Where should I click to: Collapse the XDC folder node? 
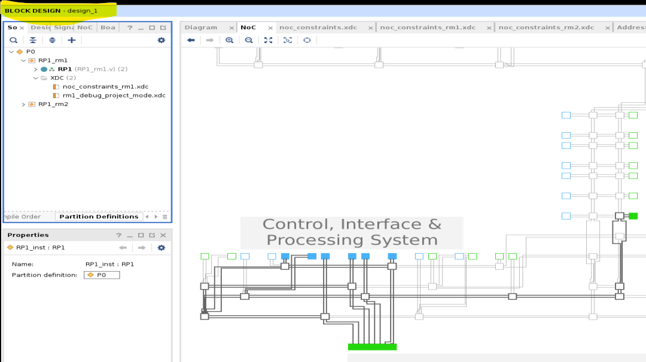[35, 78]
